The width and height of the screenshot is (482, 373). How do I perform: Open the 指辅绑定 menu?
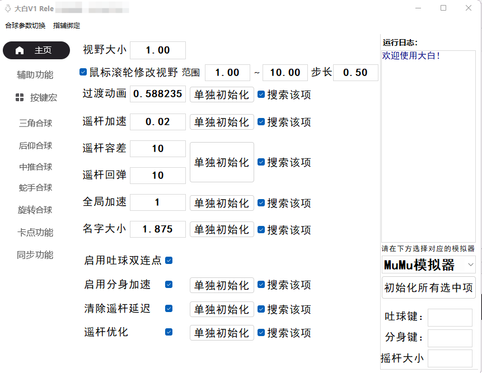(x=67, y=26)
